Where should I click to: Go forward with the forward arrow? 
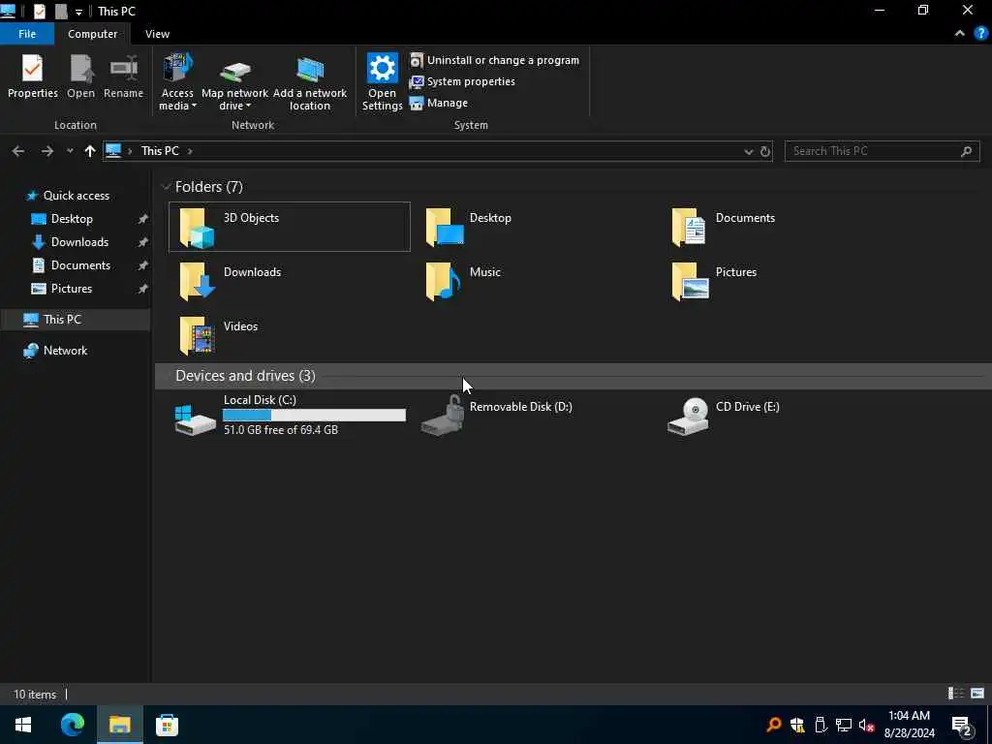coord(47,151)
